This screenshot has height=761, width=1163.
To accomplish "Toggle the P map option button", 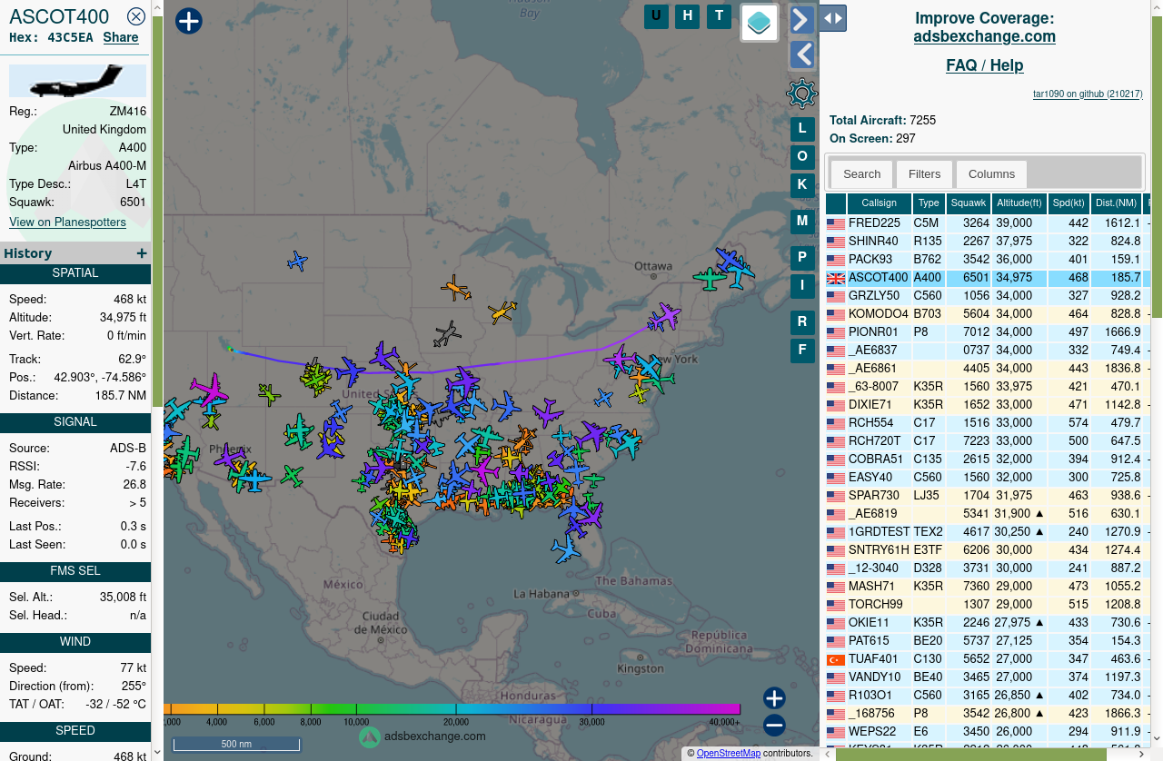I will [802, 258].
